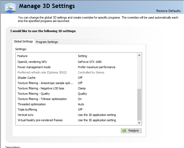Click the Controlled by Stereo value

tap(91, 72)
